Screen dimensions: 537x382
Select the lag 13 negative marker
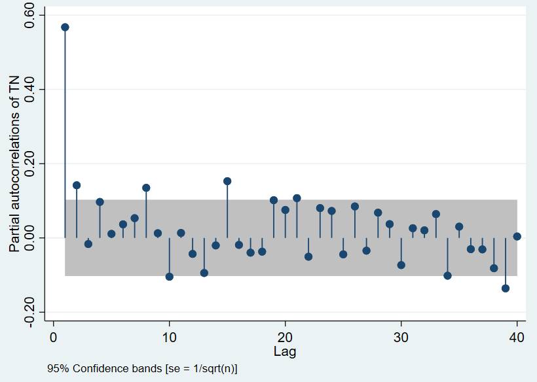pos(204,273)
